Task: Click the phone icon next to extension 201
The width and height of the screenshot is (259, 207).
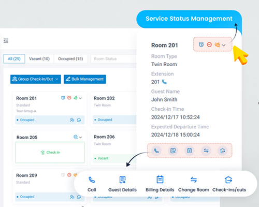Action: click(x=164, y=82)
